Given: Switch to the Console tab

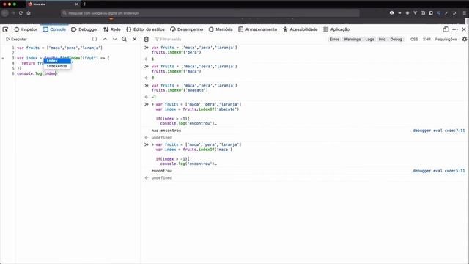Looking at the screenshot, I should [x=54, y=29].
